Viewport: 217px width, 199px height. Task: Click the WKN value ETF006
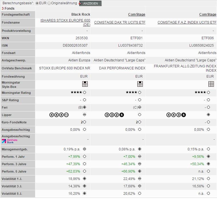pos(208,38)
